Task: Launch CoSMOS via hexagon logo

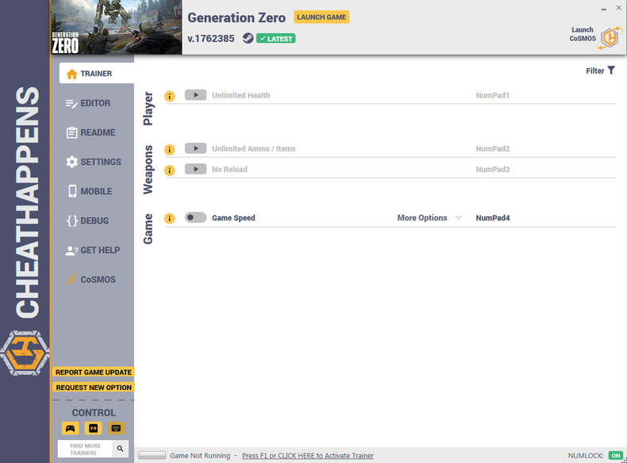Action: [x=610, y=38]
